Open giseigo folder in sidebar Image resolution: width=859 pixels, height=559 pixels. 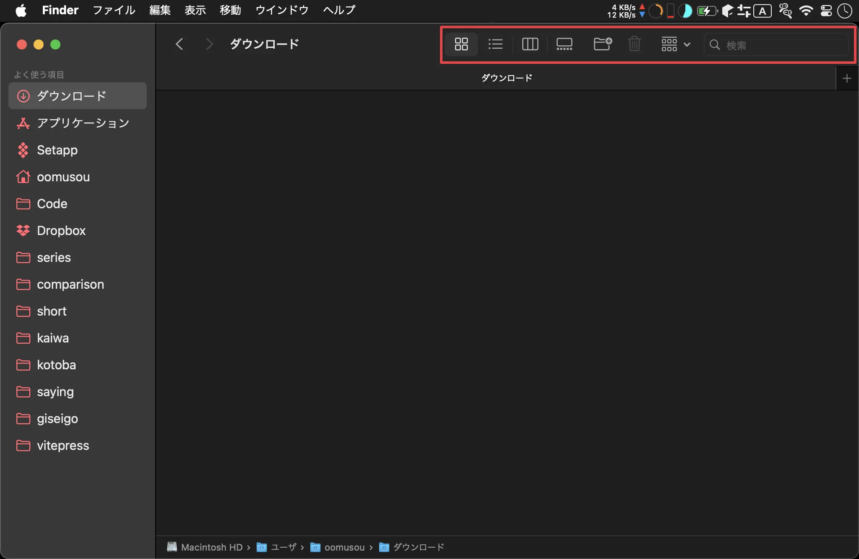[x=78, y=418]
